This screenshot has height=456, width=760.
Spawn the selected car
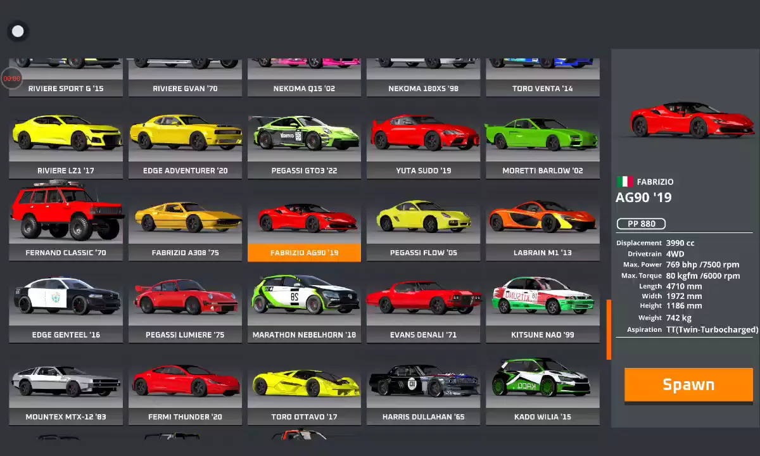click(x=688, y=385)
